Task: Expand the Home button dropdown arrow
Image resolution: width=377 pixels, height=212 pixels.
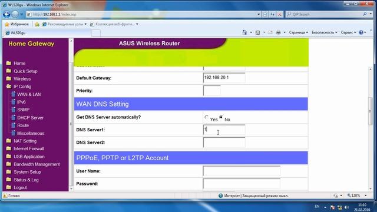Action: [x=251, y=32]
